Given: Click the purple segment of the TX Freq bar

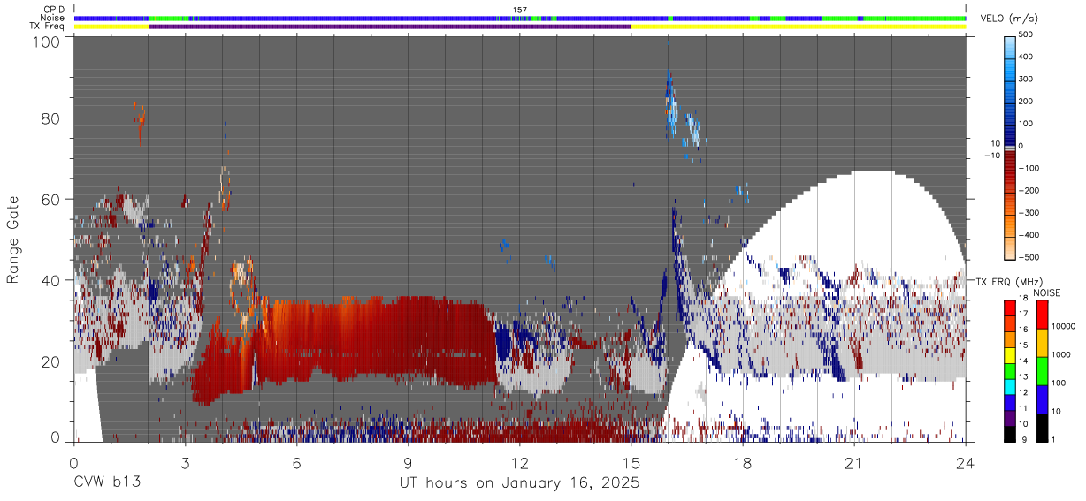Looking at the screenshot, I should (390, 26).
